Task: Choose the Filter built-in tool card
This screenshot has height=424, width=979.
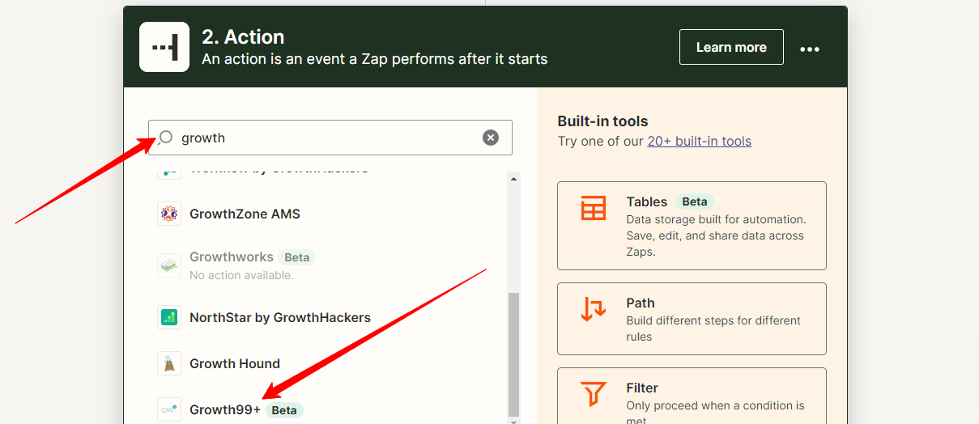Action: tap(692, 396)
